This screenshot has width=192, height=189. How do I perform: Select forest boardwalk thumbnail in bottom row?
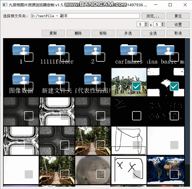[57, 170]
